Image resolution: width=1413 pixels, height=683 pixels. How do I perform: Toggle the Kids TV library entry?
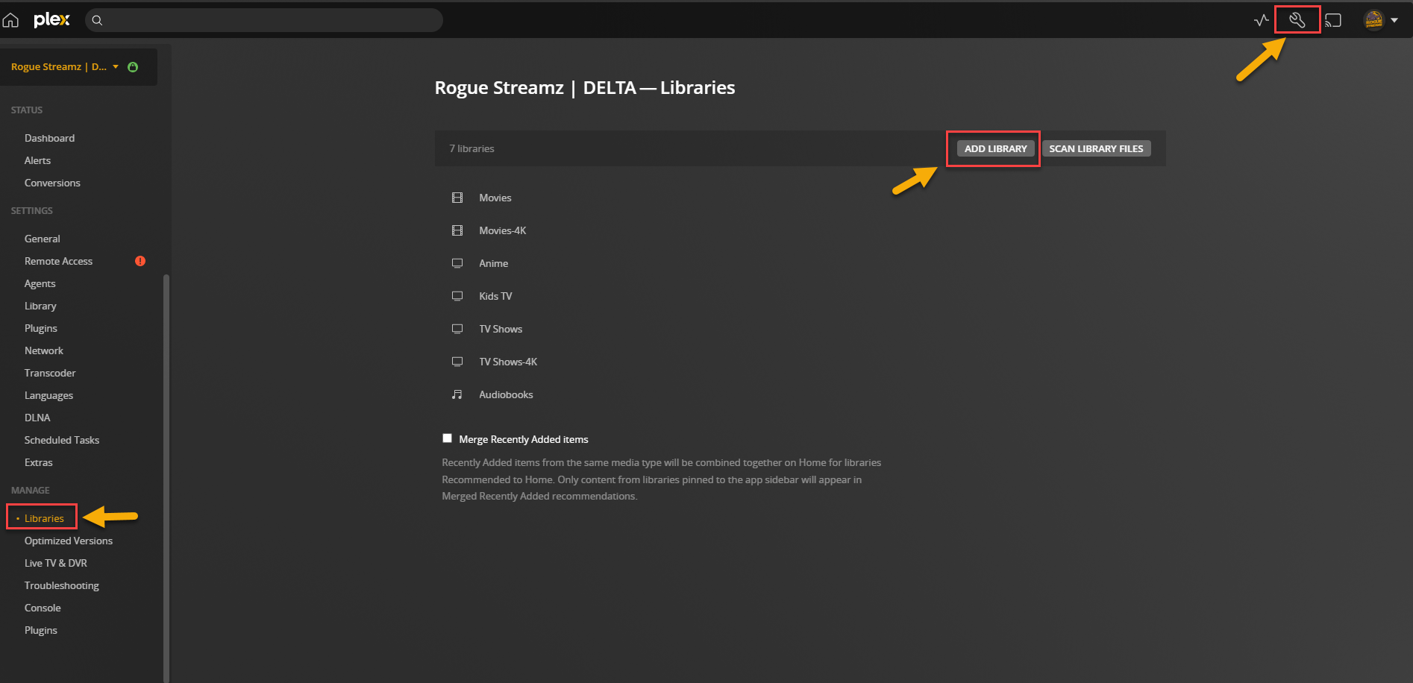(495, 296)
